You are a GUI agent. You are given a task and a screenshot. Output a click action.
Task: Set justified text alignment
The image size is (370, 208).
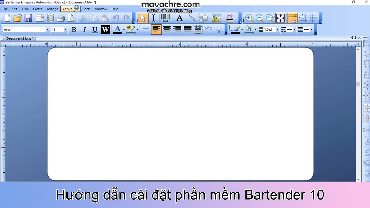(x=188, y=29)
